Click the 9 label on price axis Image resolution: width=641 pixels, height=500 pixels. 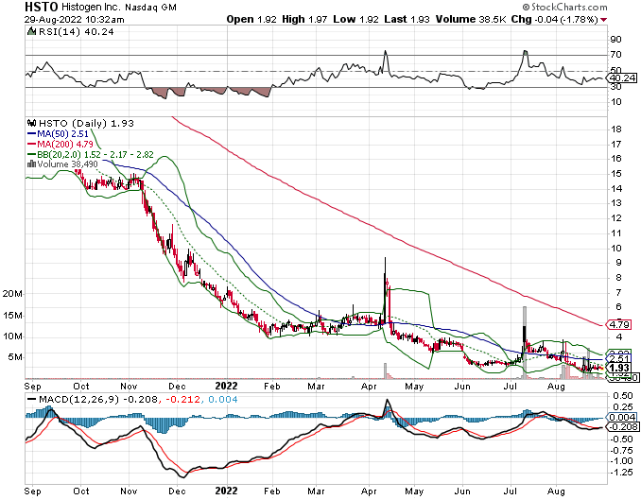click(619, 263)
